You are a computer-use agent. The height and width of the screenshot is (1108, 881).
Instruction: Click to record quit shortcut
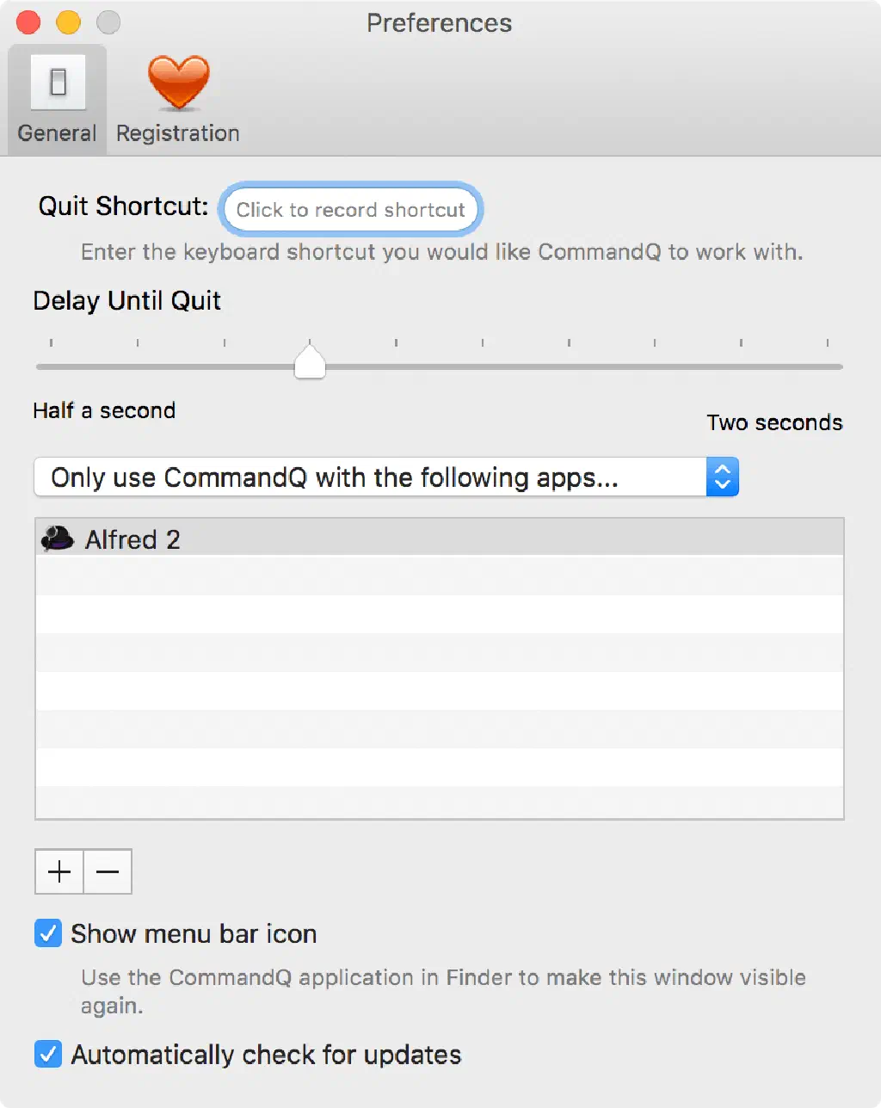(350, 209)
